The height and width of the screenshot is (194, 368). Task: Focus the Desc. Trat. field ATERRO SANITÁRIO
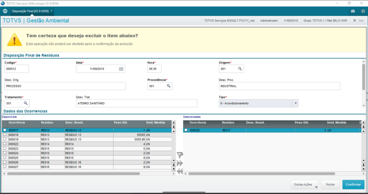[x=137, y=103]
